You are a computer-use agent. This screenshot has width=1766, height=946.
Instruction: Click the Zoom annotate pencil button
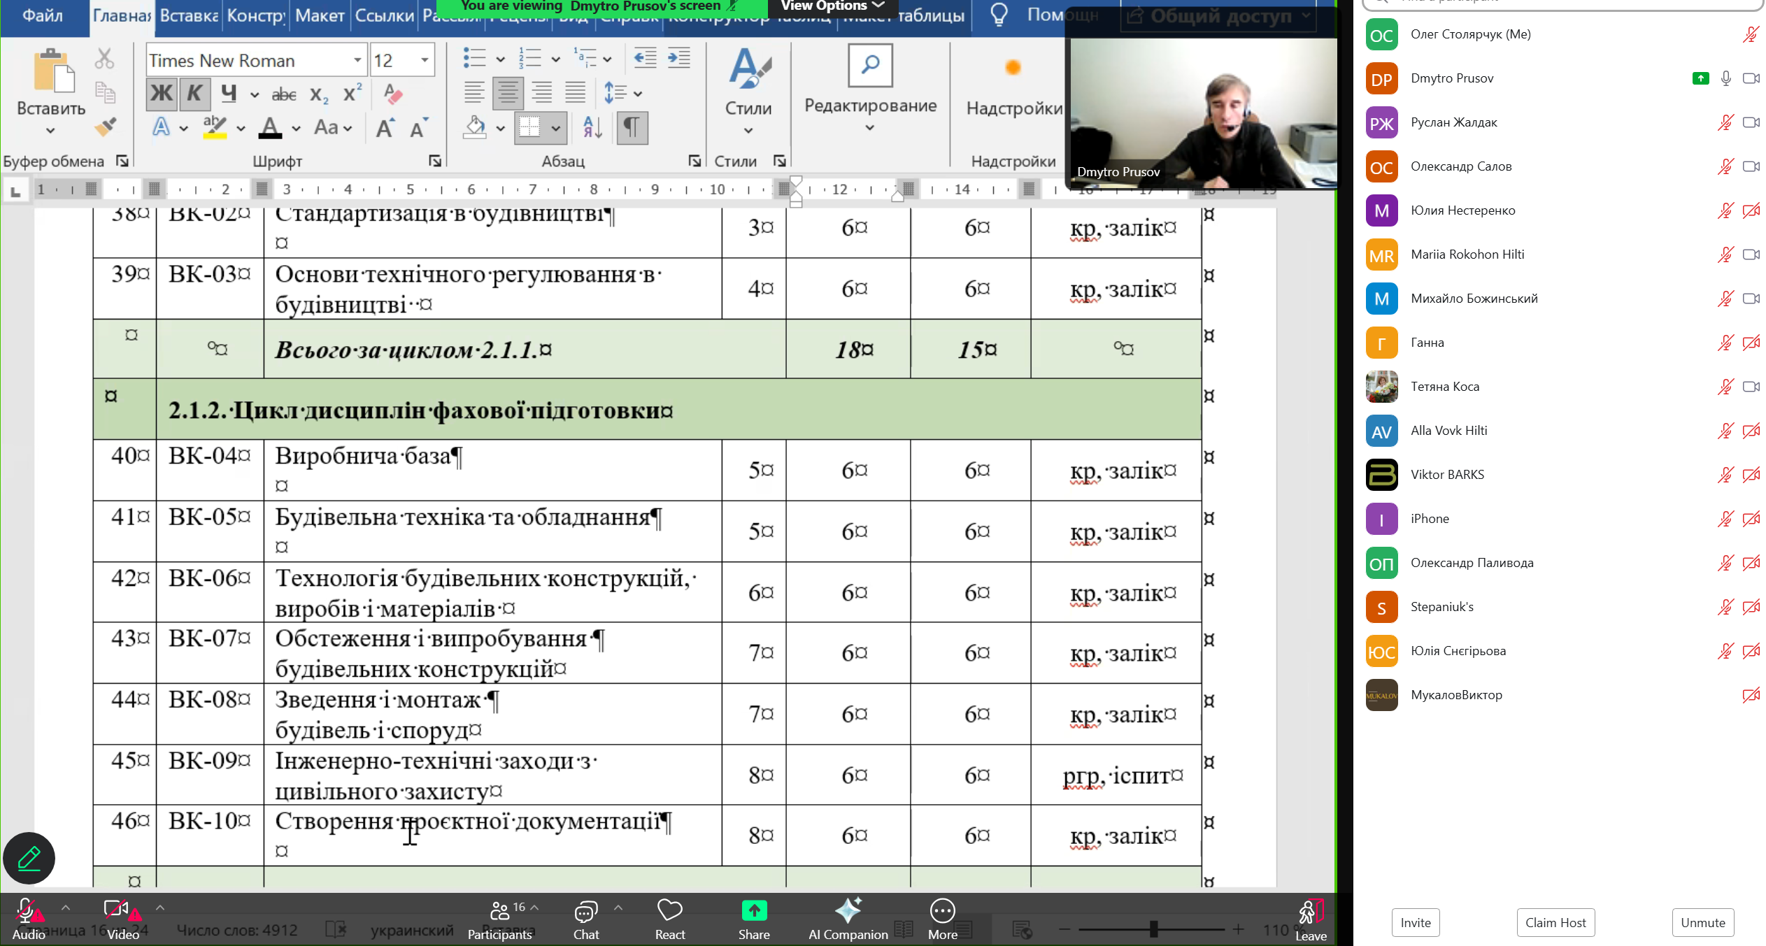click(29, 858)
